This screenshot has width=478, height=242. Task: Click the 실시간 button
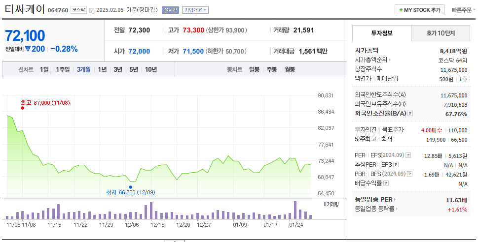click(170, 10)
